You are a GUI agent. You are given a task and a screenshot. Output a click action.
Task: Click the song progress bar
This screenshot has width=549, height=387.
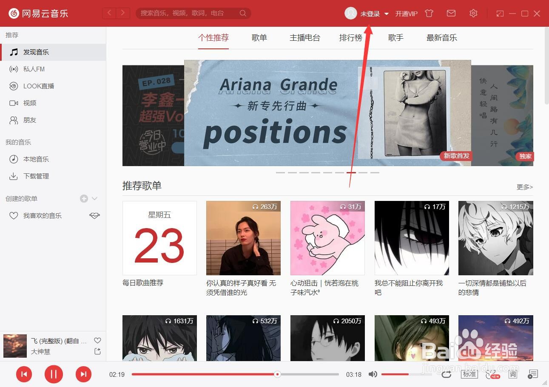(235, 374)
